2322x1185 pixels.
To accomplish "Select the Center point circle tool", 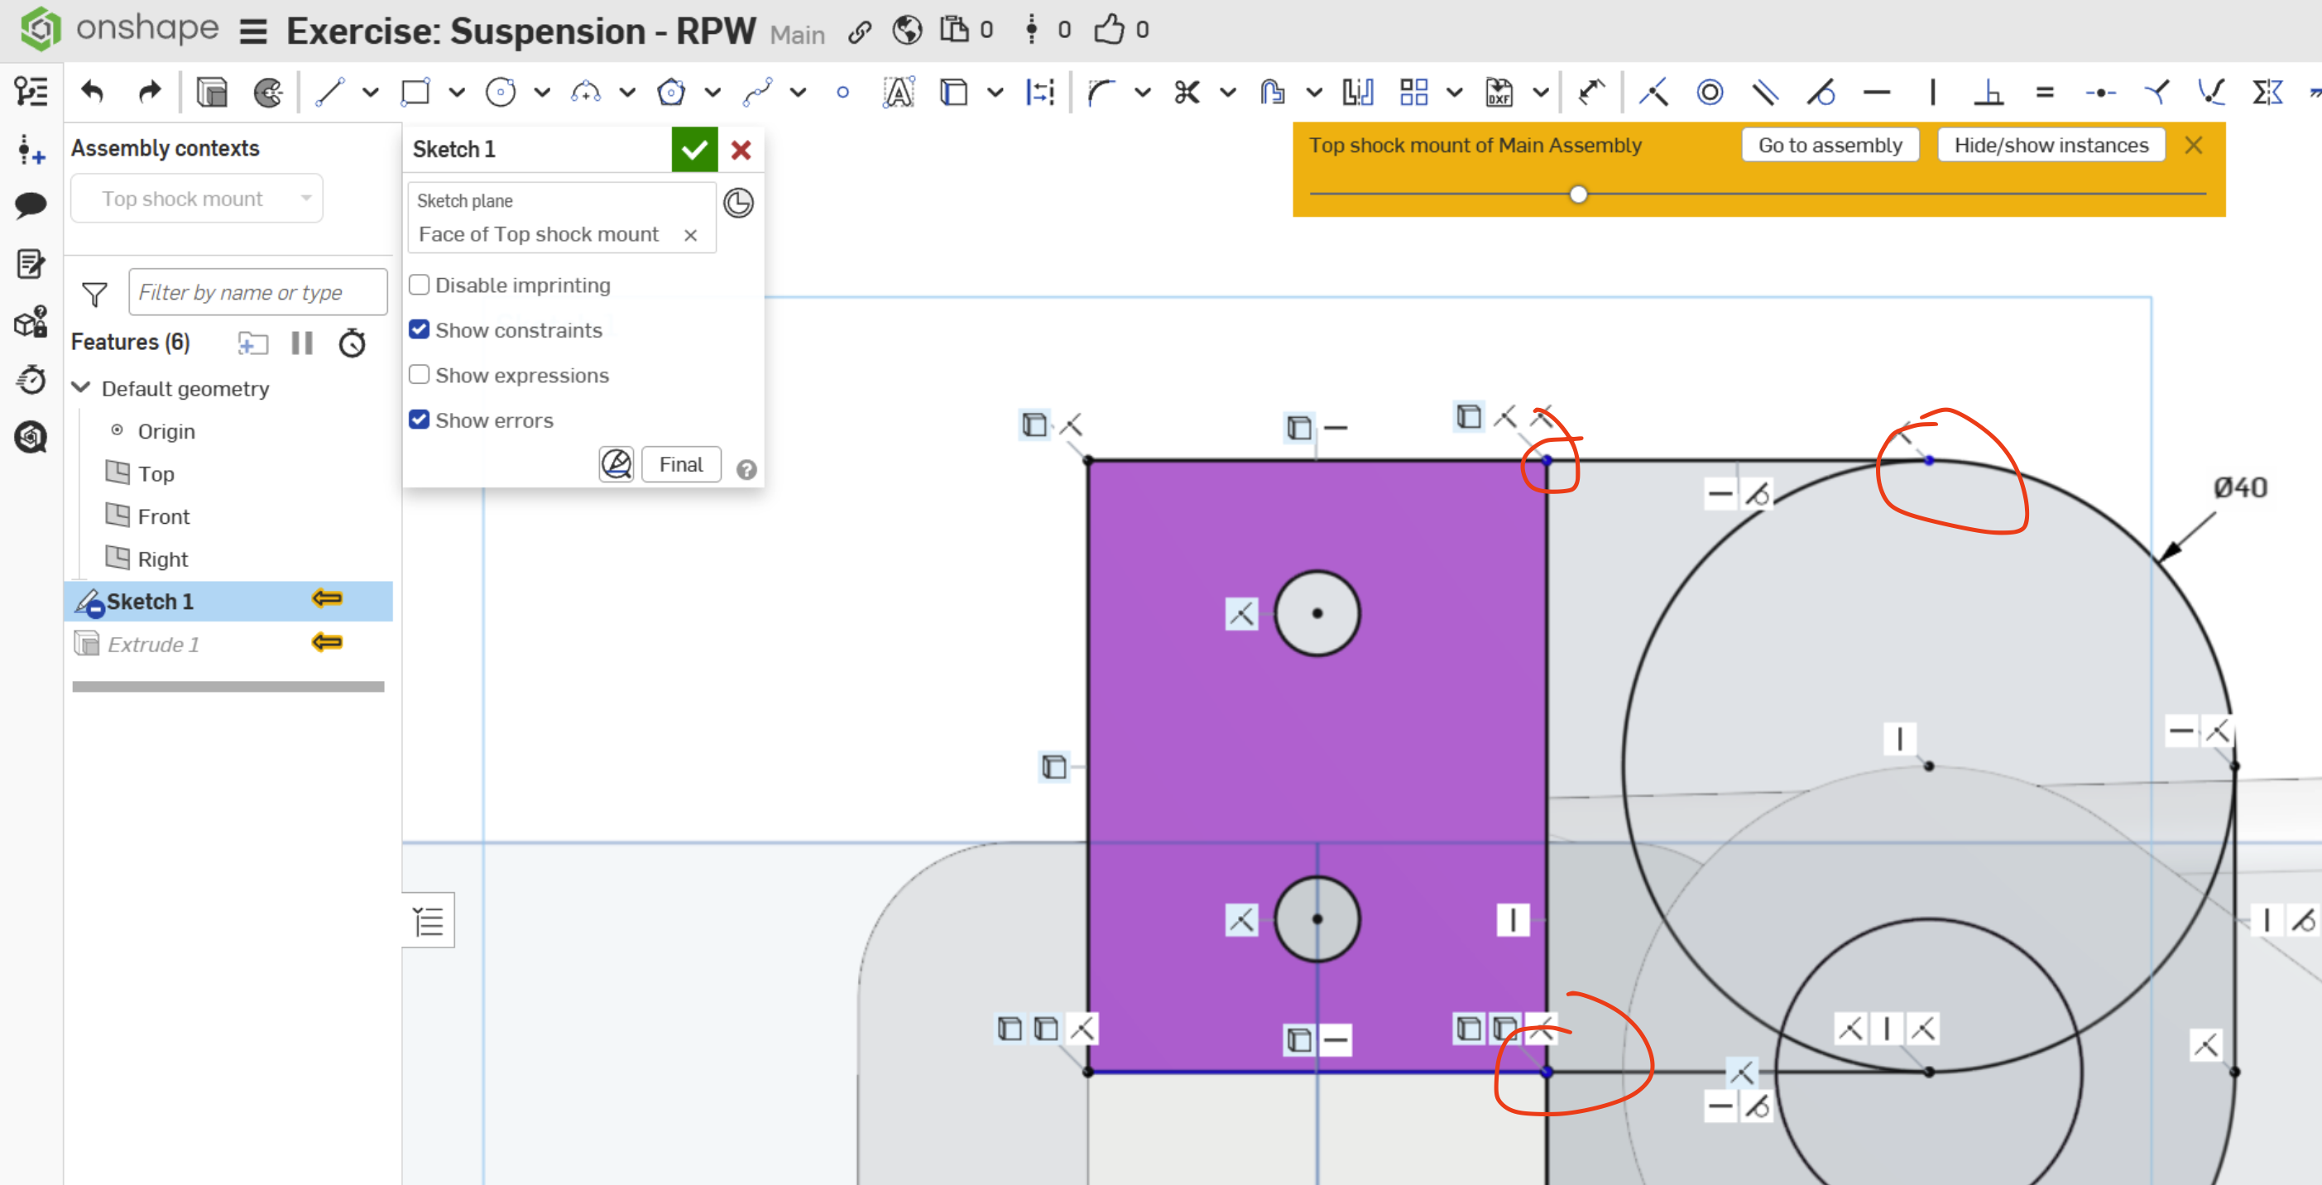I will (501, 92).
